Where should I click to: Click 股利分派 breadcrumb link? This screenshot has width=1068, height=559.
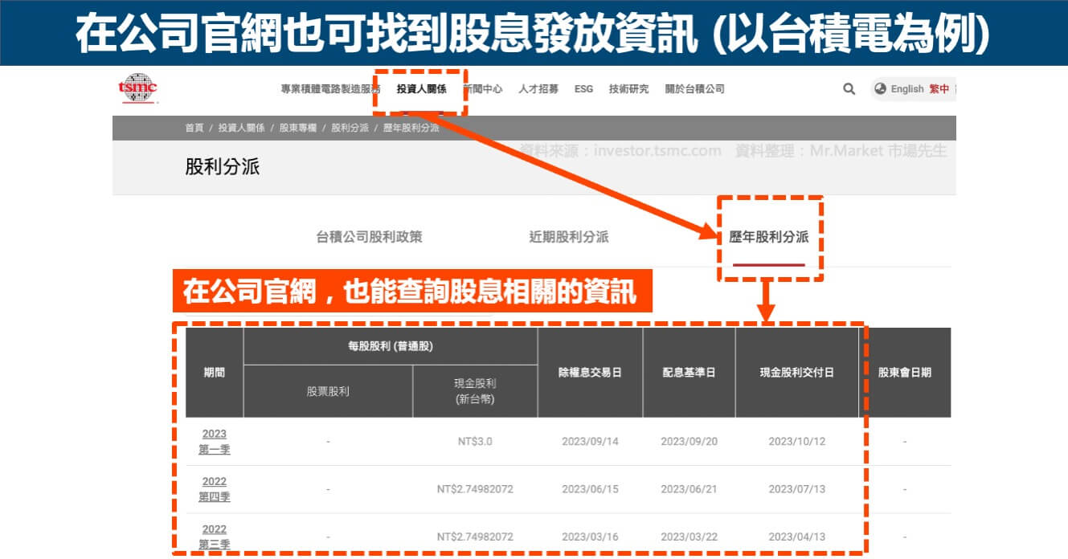(350, 128)
